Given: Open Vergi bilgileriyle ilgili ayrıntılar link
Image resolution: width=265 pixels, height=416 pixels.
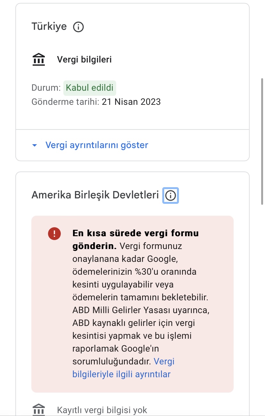Looking at the screenshot, I should [124, 368].
